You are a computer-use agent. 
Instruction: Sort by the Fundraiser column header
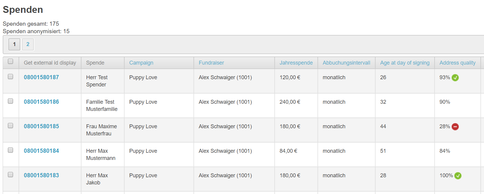(211, 63)
